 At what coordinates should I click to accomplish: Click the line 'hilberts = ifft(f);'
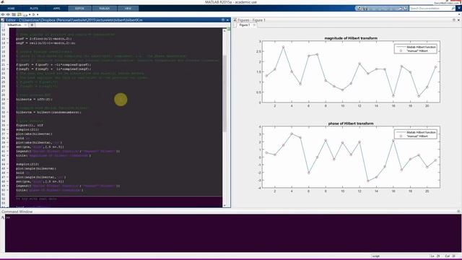pos(34,100)
